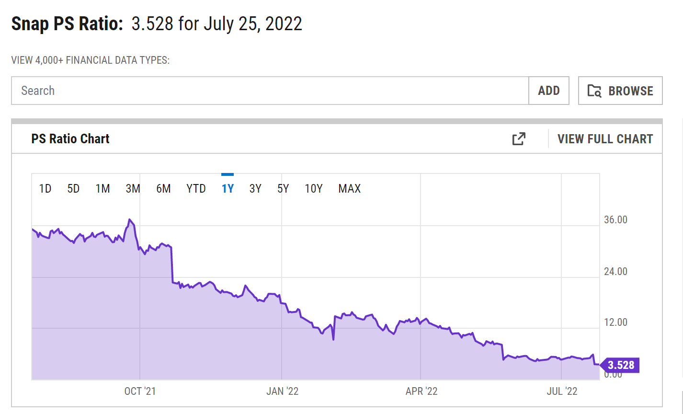683x414 pixels.
Task: Click the ADD button
Action: 549,91
